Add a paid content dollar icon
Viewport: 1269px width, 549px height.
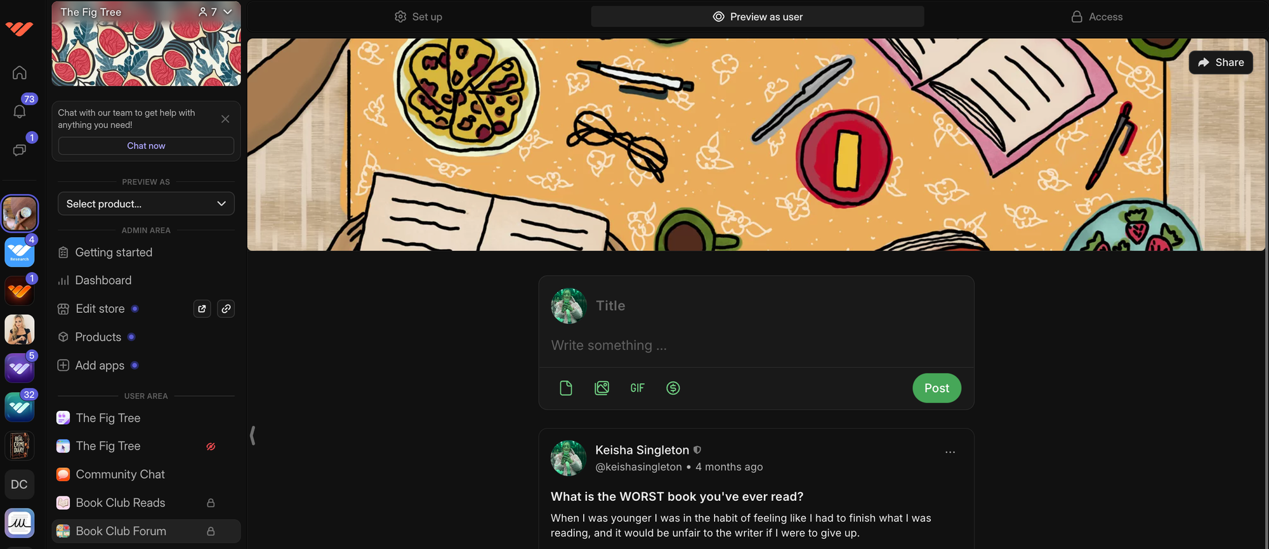673,388
